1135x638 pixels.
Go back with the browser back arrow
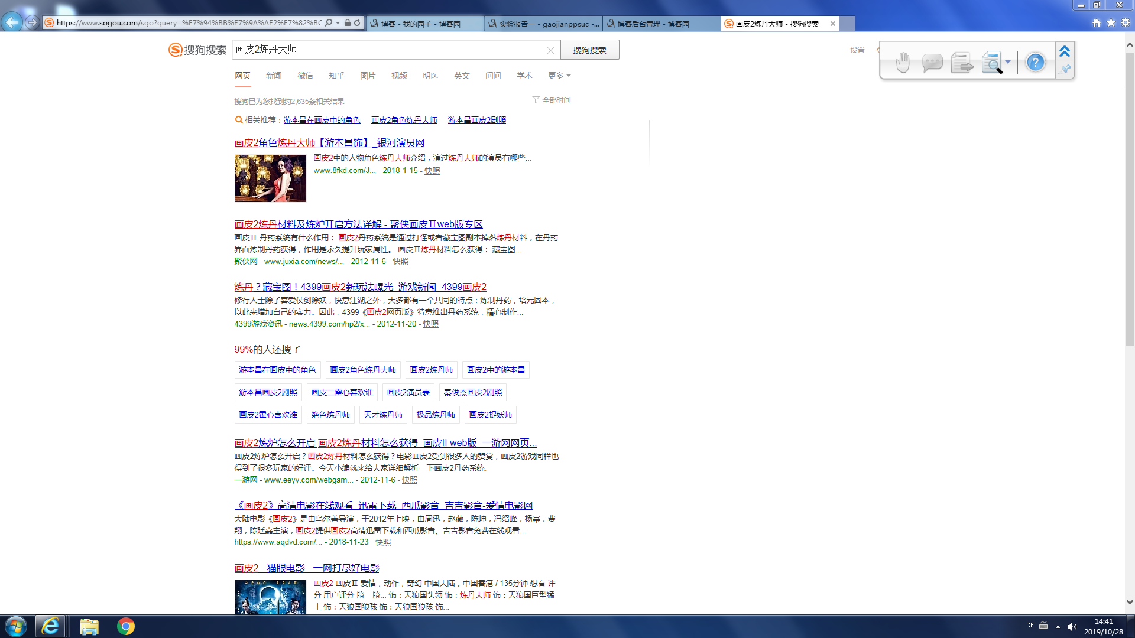(12, 22)
